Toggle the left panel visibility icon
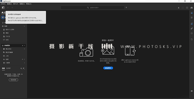 [x=3, y=8]
